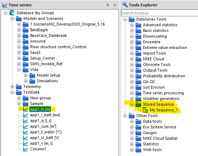The width and height of the screenshot is (198, 156).
Task: Click the app1_U_batt [V] chart icon
Action: point(26,138)
